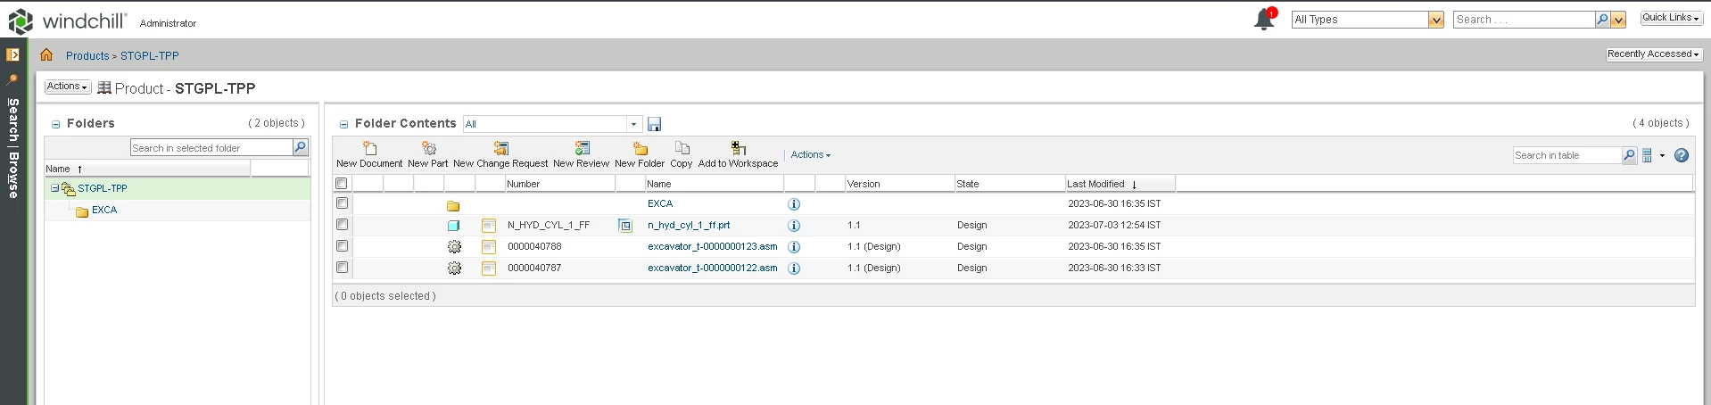Go to the Home page icon
The width and height of the screenshot is (1711, 405).
click(46, 55)
